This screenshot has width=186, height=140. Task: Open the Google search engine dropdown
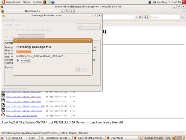[x=147, y=17]
